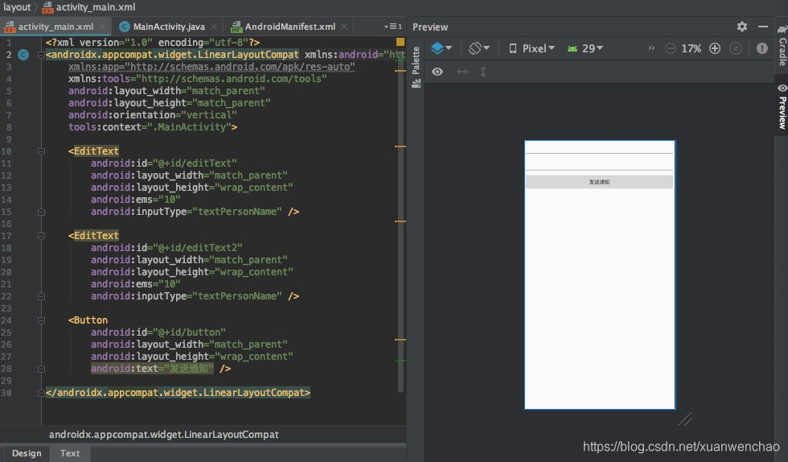Viewport: 788px width, 462px height.
Task: Click the fold end marker on line 22
Action: 41,296
